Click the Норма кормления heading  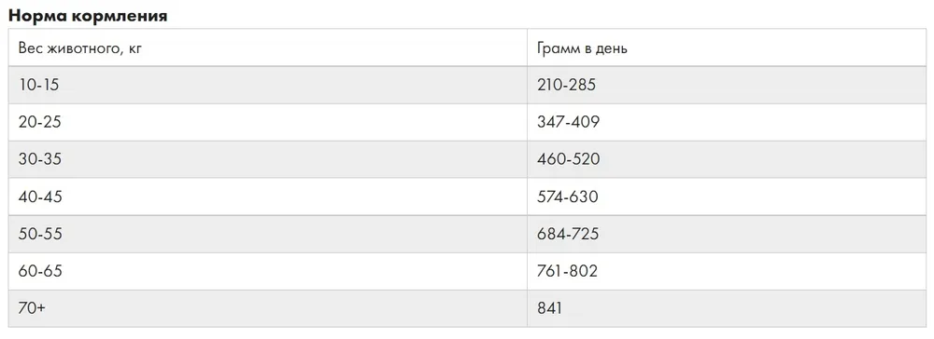click(88, 16)
